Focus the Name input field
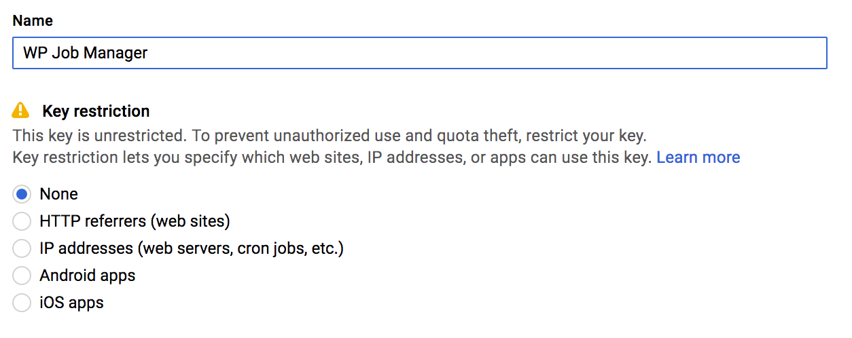The width and height of the screenshot is (852, 338). (420, 53)
